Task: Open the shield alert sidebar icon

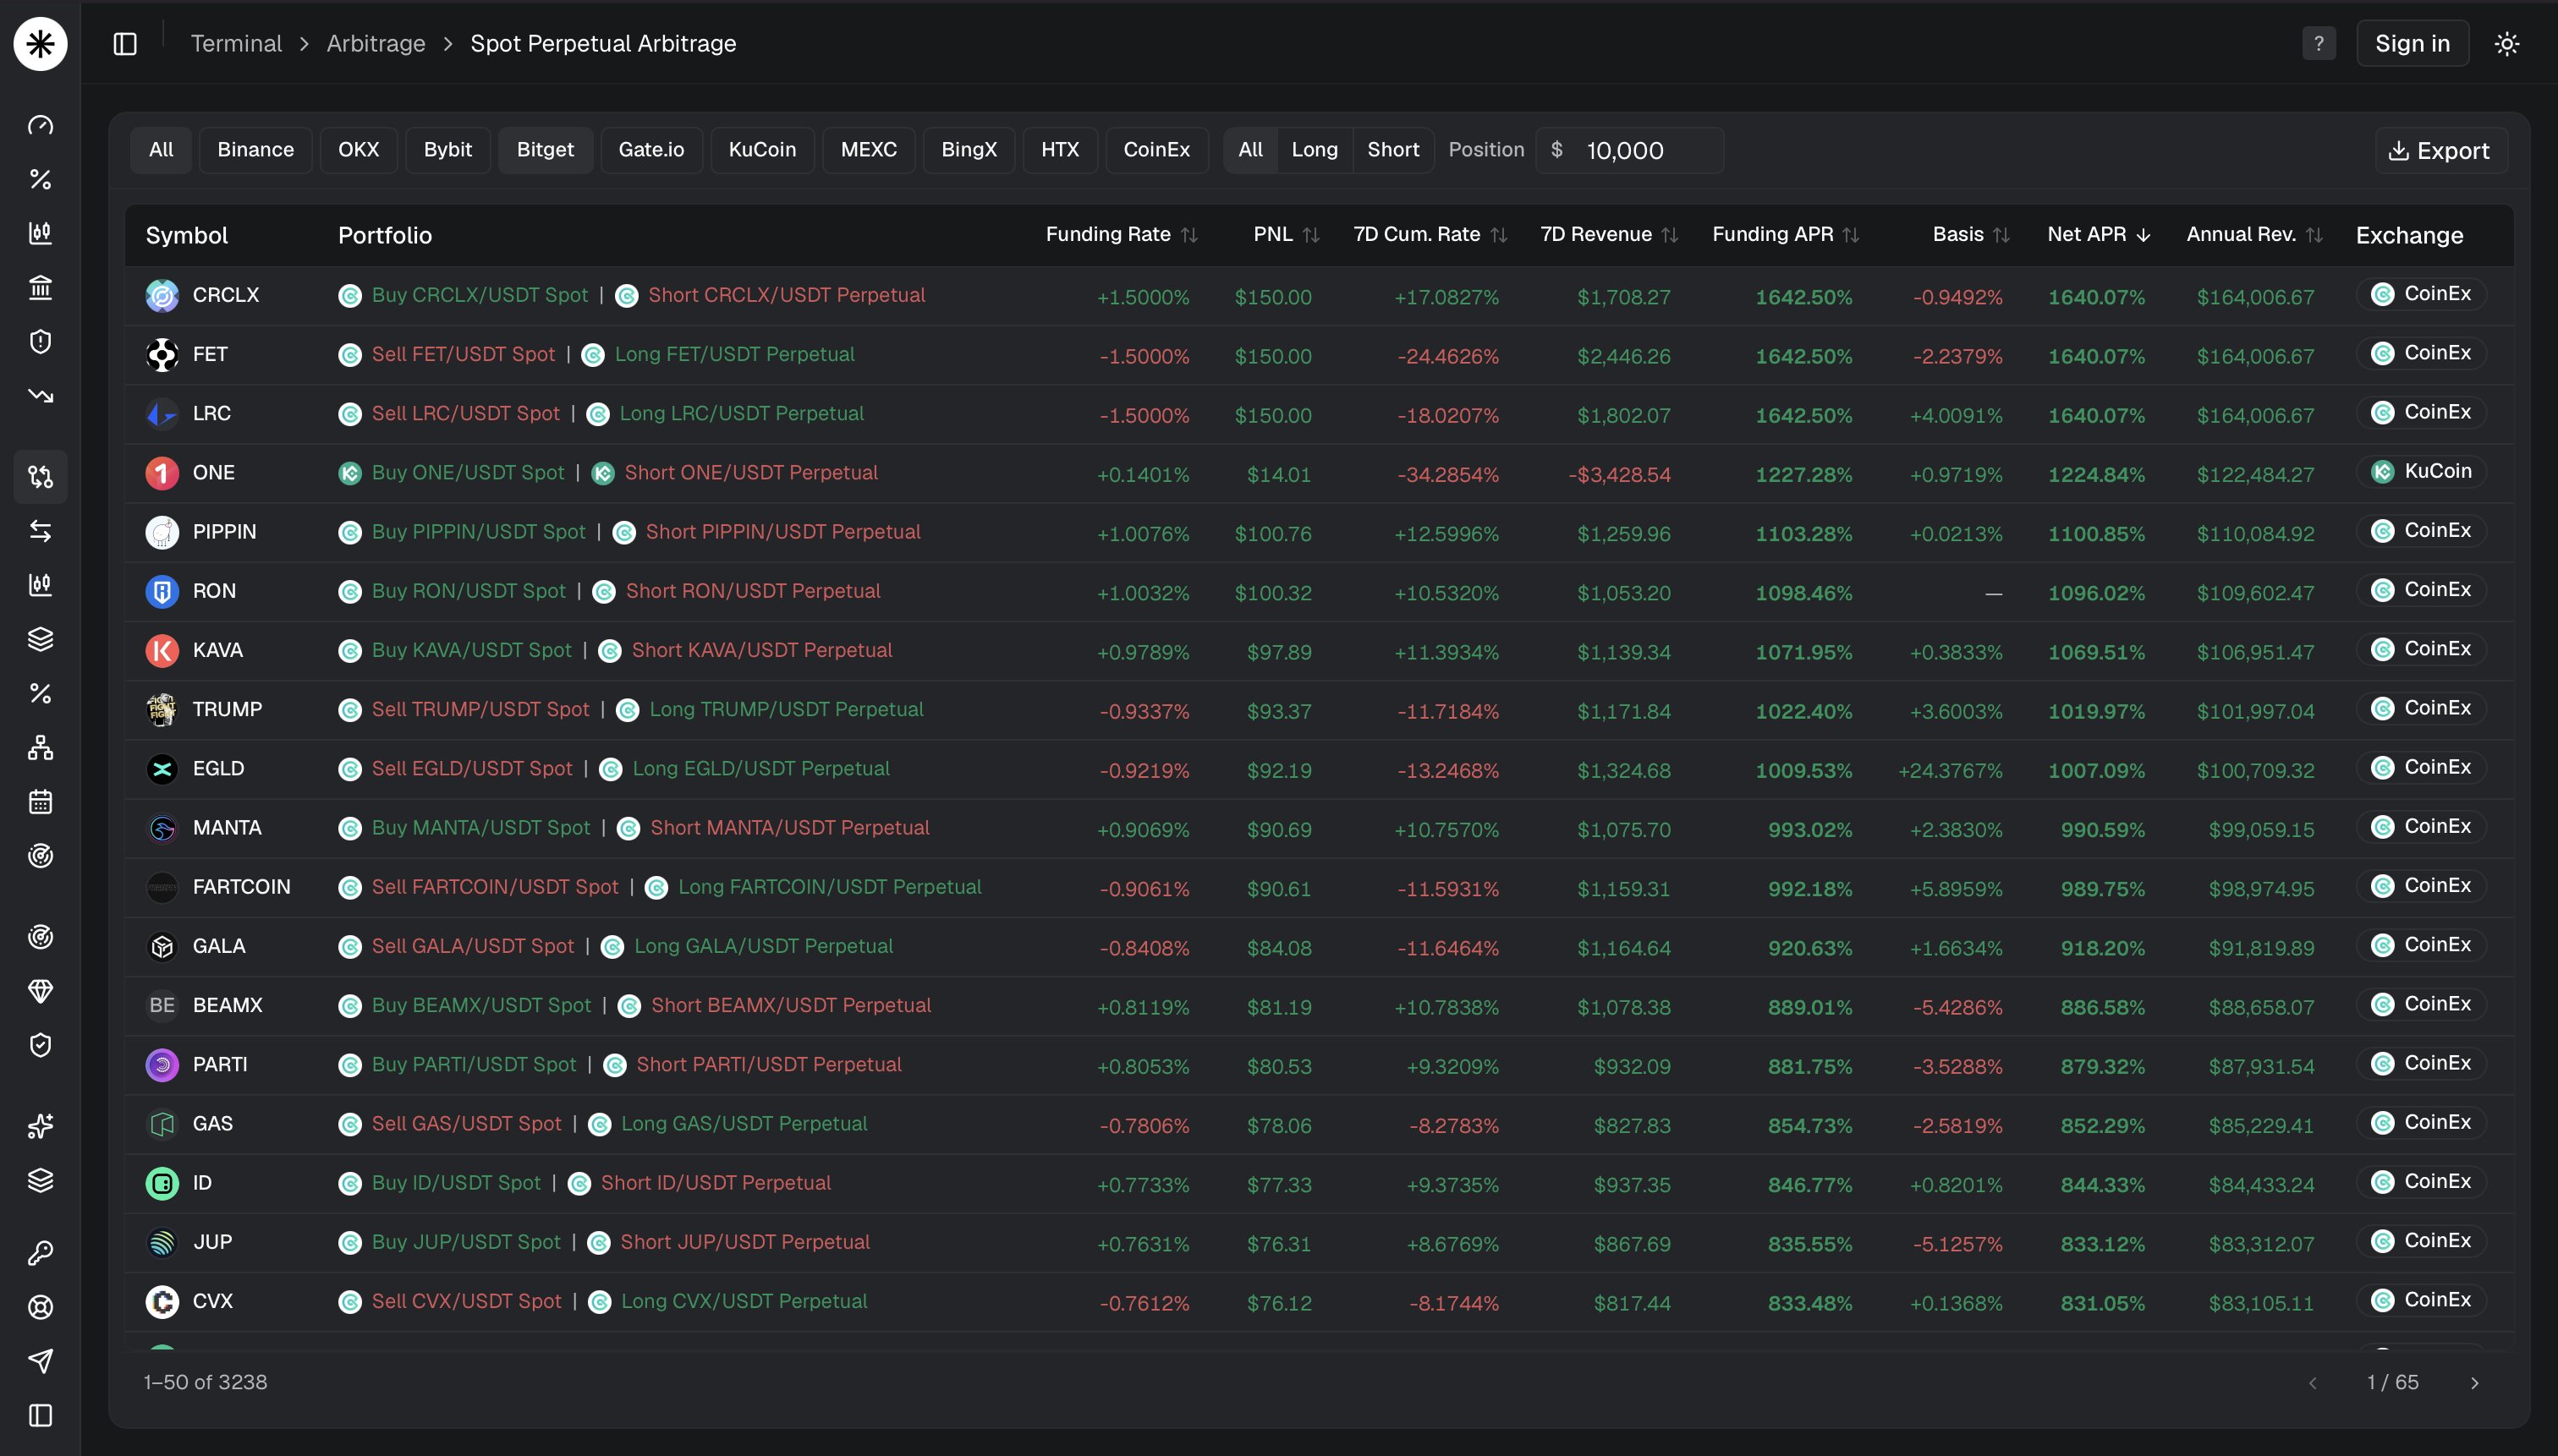Action: point(40,342)
